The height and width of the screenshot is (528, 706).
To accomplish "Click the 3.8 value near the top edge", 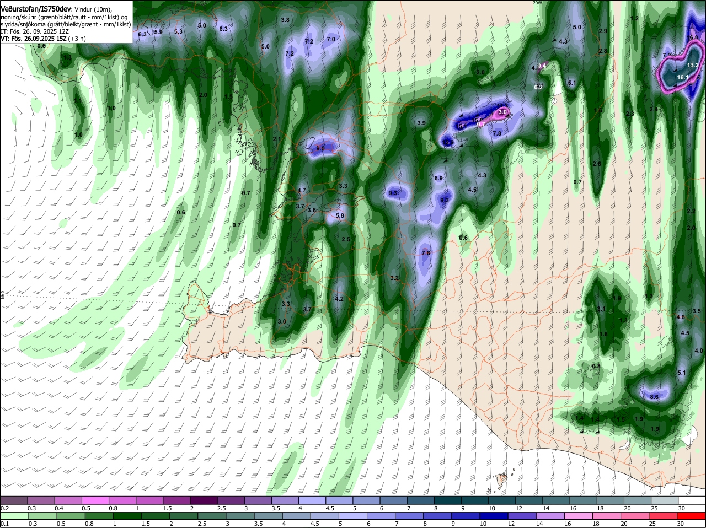I will point(285,20).
